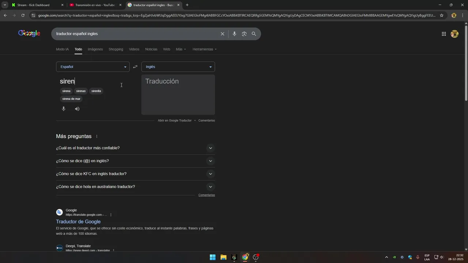Open the DeepL Translate result
Screen dimensions: 468x263
[78, 246]
